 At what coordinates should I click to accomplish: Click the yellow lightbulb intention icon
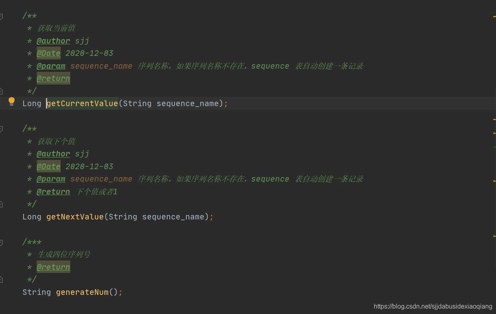[12, 101]
